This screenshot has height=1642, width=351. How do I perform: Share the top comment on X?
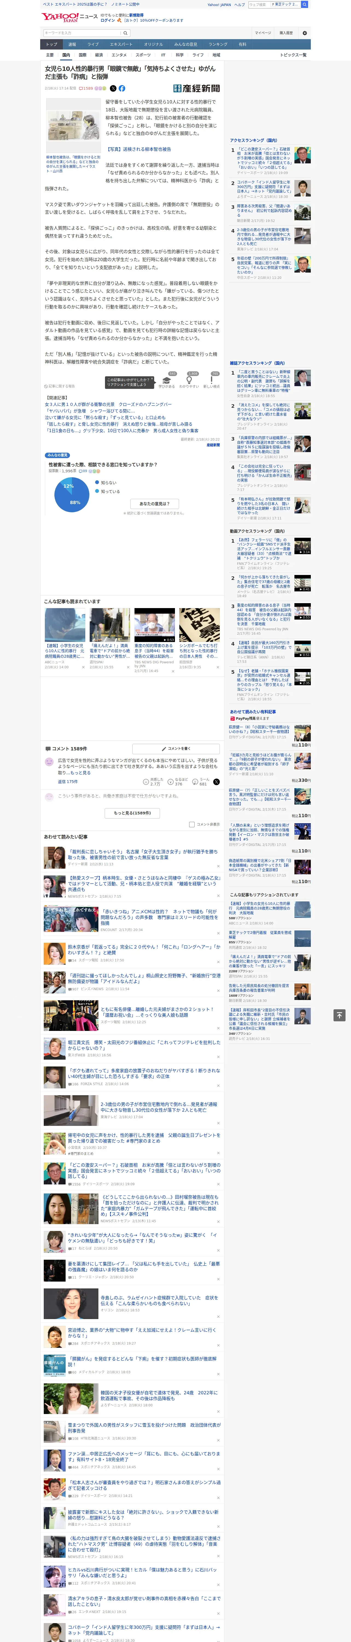(x=217, y=782)
